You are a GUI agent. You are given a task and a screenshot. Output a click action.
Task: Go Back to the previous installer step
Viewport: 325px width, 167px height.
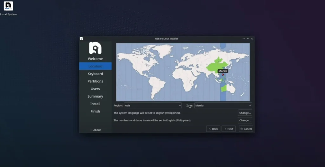[x=213, y=129]
